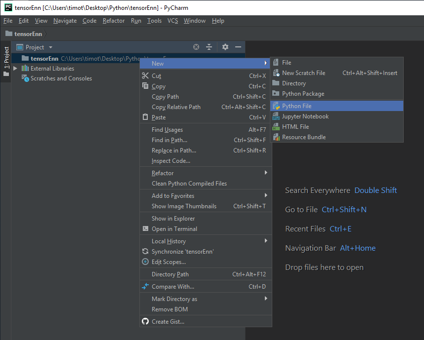Choose Copy Relative Path
Screen dimensions: 424x340
206,107
